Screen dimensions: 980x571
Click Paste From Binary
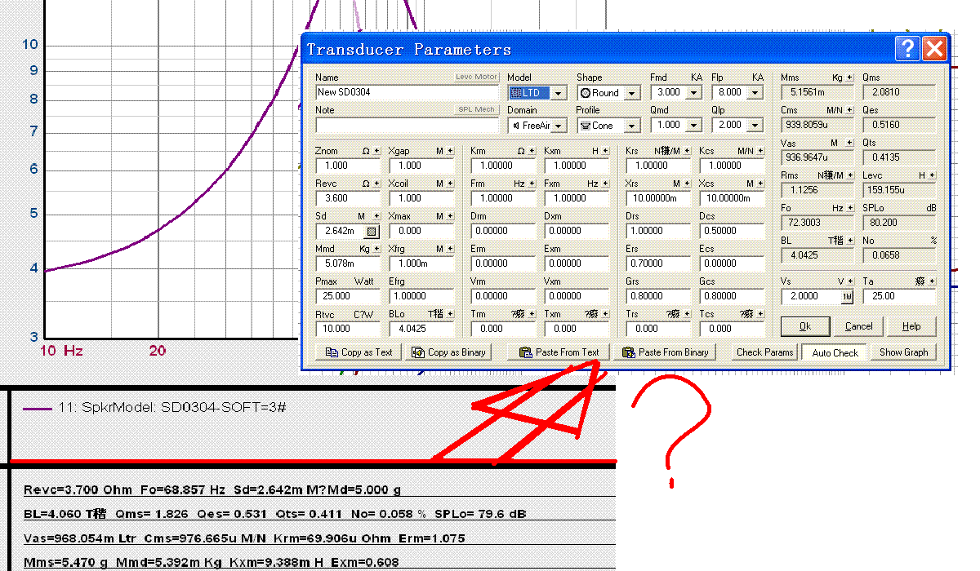(665, 352)
